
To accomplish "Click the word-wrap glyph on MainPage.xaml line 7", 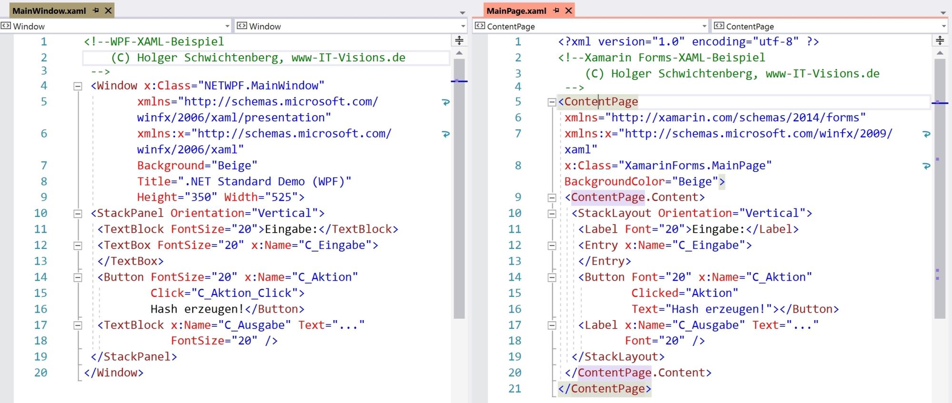I will [926, 134].
